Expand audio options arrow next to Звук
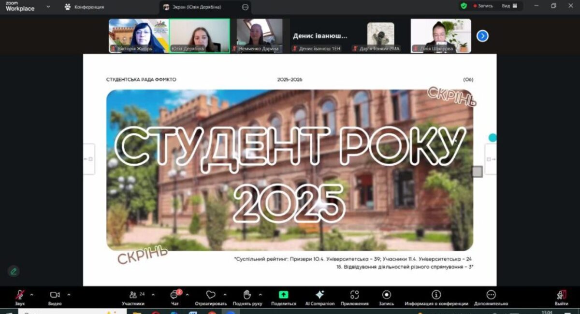The image size is (580, 314). click(x=32, y=294)
